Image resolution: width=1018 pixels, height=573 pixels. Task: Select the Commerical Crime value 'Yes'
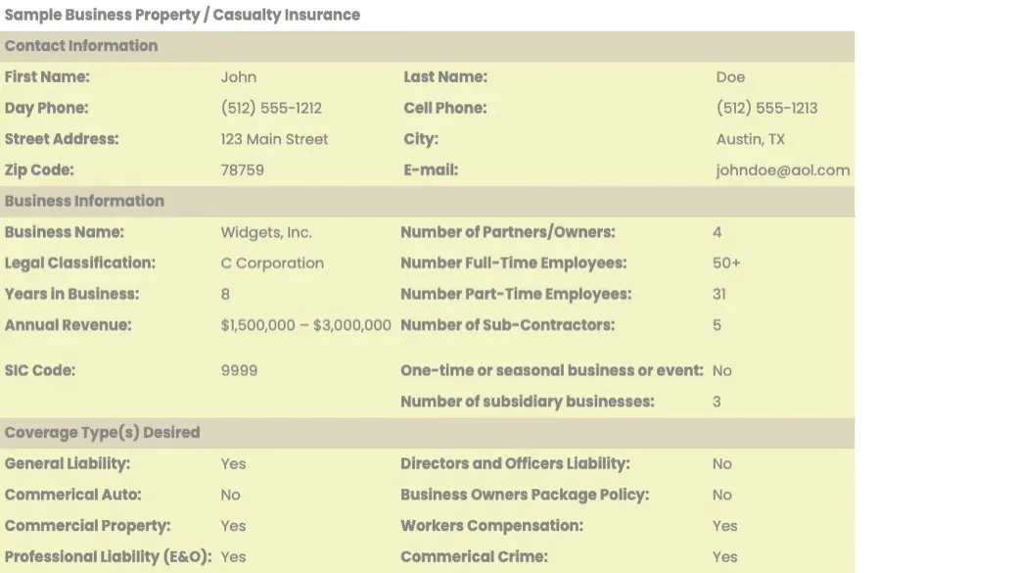724,556
